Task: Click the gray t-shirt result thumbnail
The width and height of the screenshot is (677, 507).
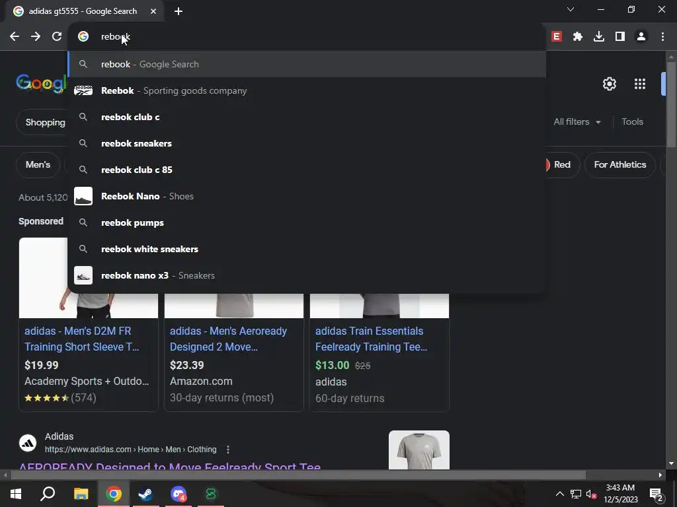Action: (418, 450)
